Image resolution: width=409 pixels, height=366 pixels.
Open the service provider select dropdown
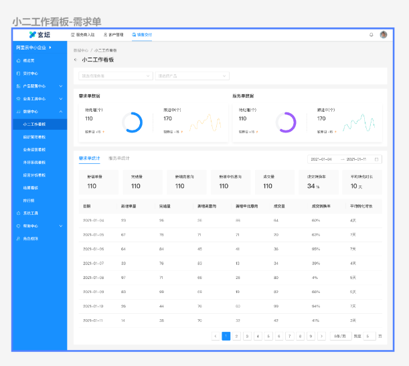point(116,76)
